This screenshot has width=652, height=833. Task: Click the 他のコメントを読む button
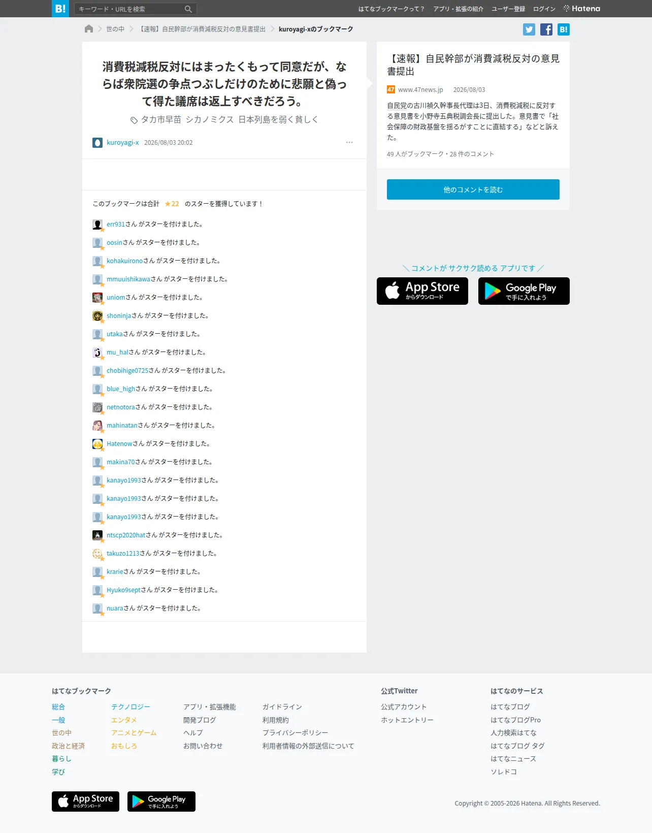[473, 189]
